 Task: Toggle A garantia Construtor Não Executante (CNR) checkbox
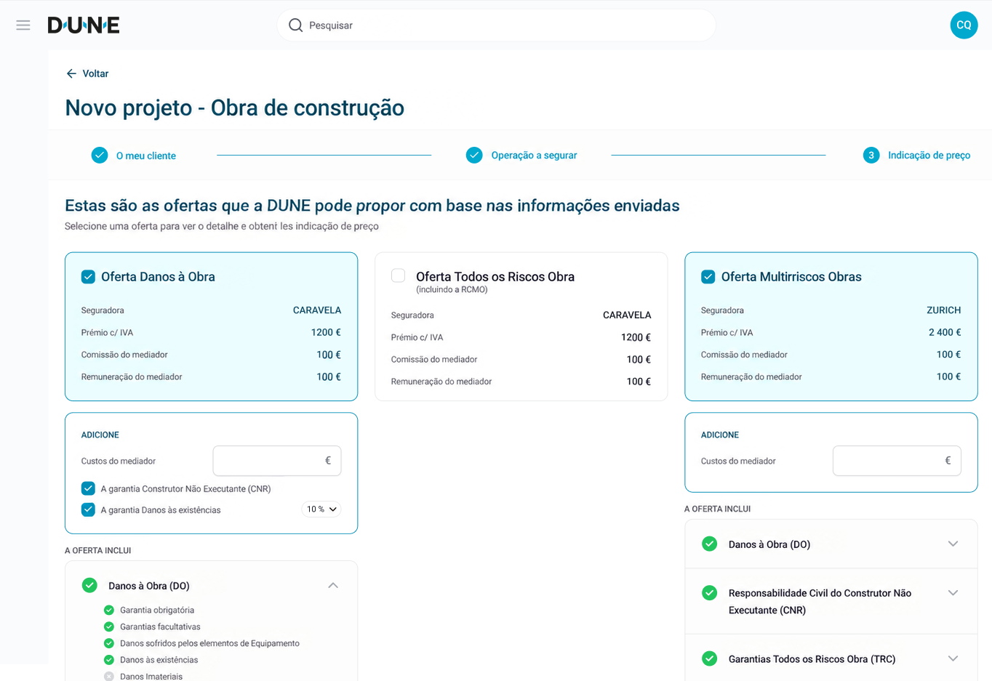click(x=88, y=488)
